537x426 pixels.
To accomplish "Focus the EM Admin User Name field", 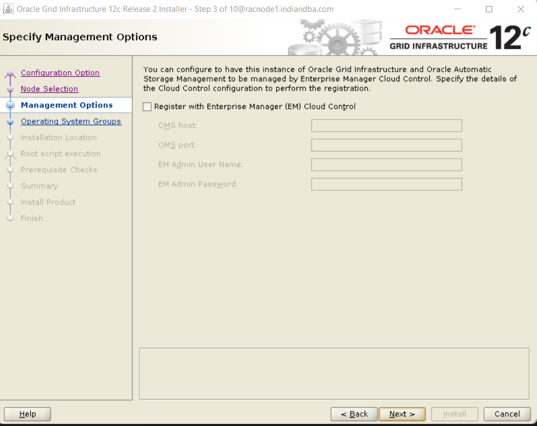I will pos(387,164).
